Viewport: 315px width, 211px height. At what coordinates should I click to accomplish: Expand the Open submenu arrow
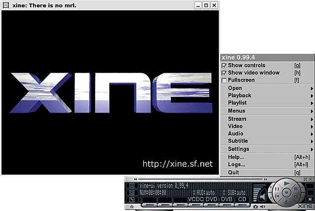pyautogui.click(x=312, y=89)
